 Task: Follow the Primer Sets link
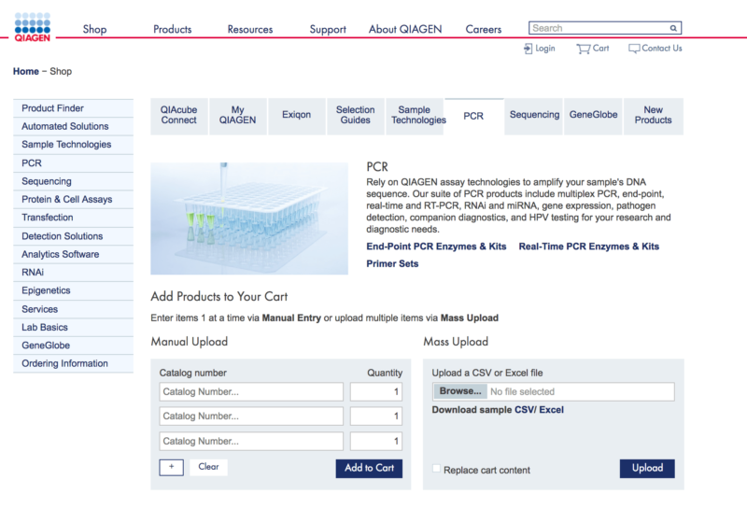click(392, 263)
